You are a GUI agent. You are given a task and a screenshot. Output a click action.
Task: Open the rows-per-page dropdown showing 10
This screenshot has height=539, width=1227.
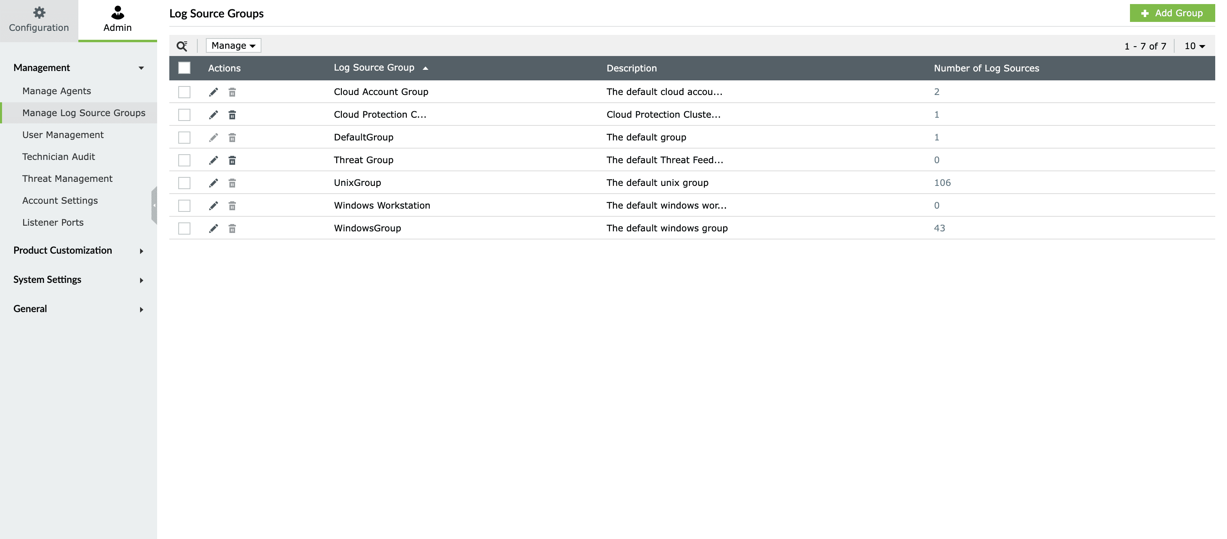click(1194, 46)
